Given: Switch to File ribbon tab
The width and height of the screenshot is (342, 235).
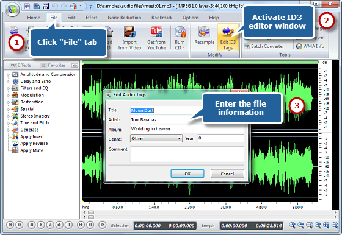Looking at the screenshot, I should click(54, 18).
